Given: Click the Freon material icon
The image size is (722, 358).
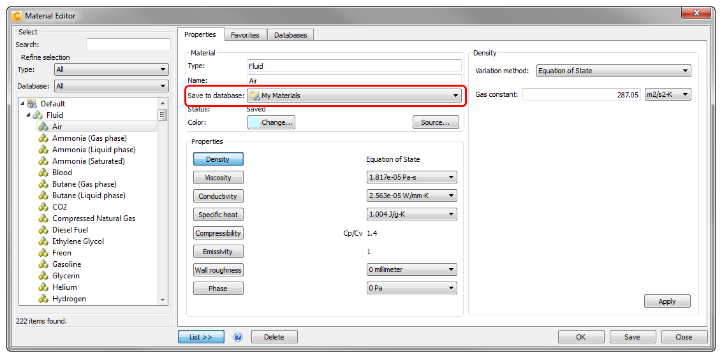Looking at the screenshot, I should point(43,253).
